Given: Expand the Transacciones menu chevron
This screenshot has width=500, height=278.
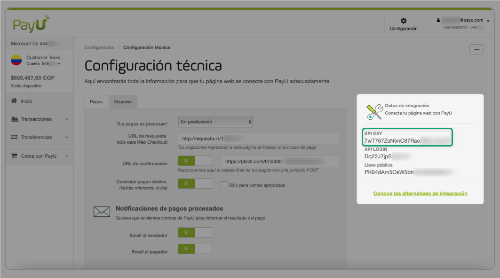Looking at the screenshot, I should point(67,119).
